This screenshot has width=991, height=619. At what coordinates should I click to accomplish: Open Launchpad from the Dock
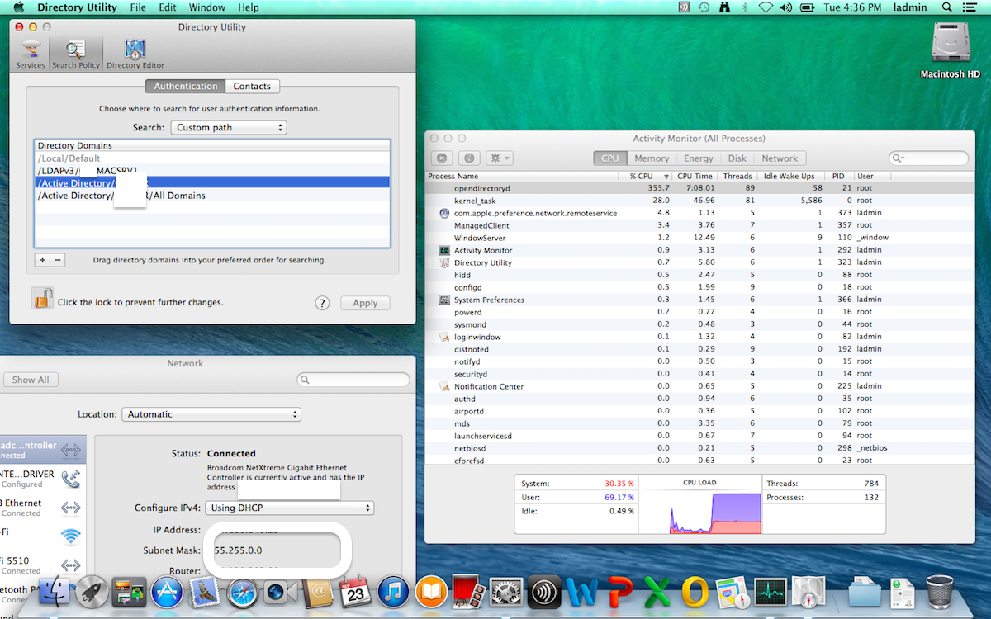coord(92,592)
